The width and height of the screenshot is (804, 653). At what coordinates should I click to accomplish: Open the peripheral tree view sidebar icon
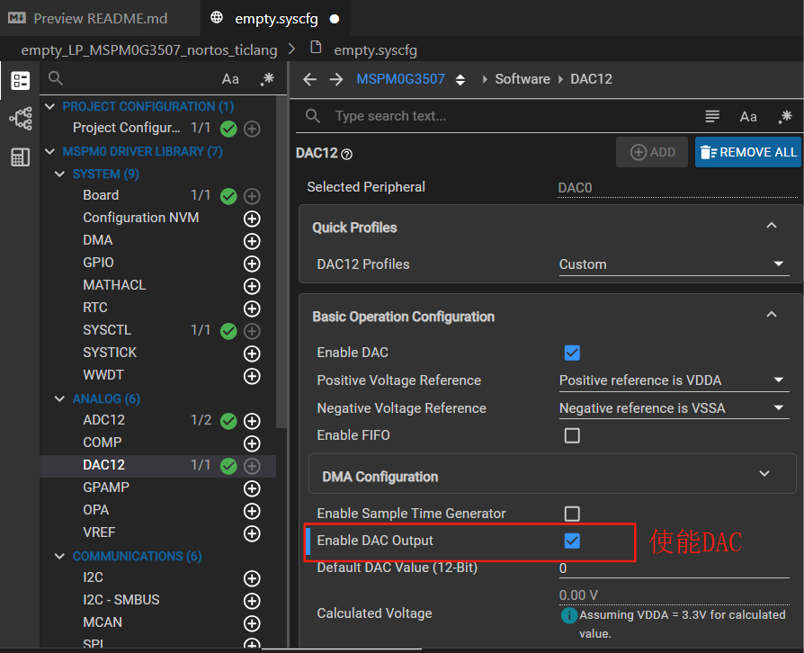click(21, 119)
